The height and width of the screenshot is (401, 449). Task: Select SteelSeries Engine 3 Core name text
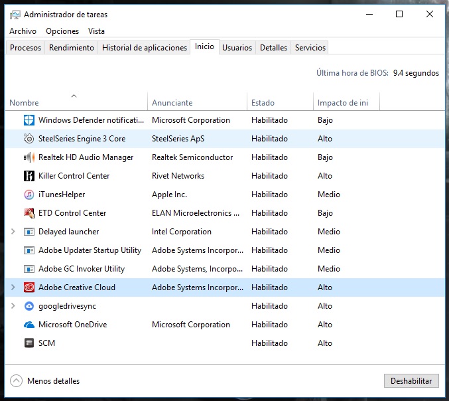pos(82,139)
